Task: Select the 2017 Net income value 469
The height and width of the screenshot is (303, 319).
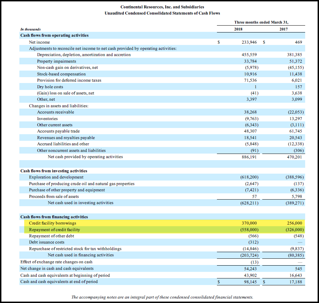Action: click(x=299, y=42)
